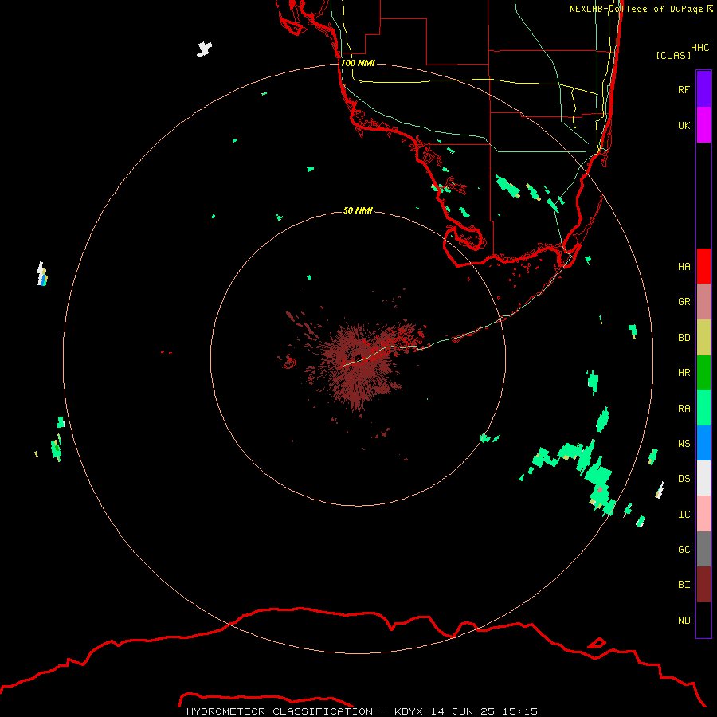Click the purple RF legend color swatch
This screenshot has width=717, height=717.
[703, 89]
